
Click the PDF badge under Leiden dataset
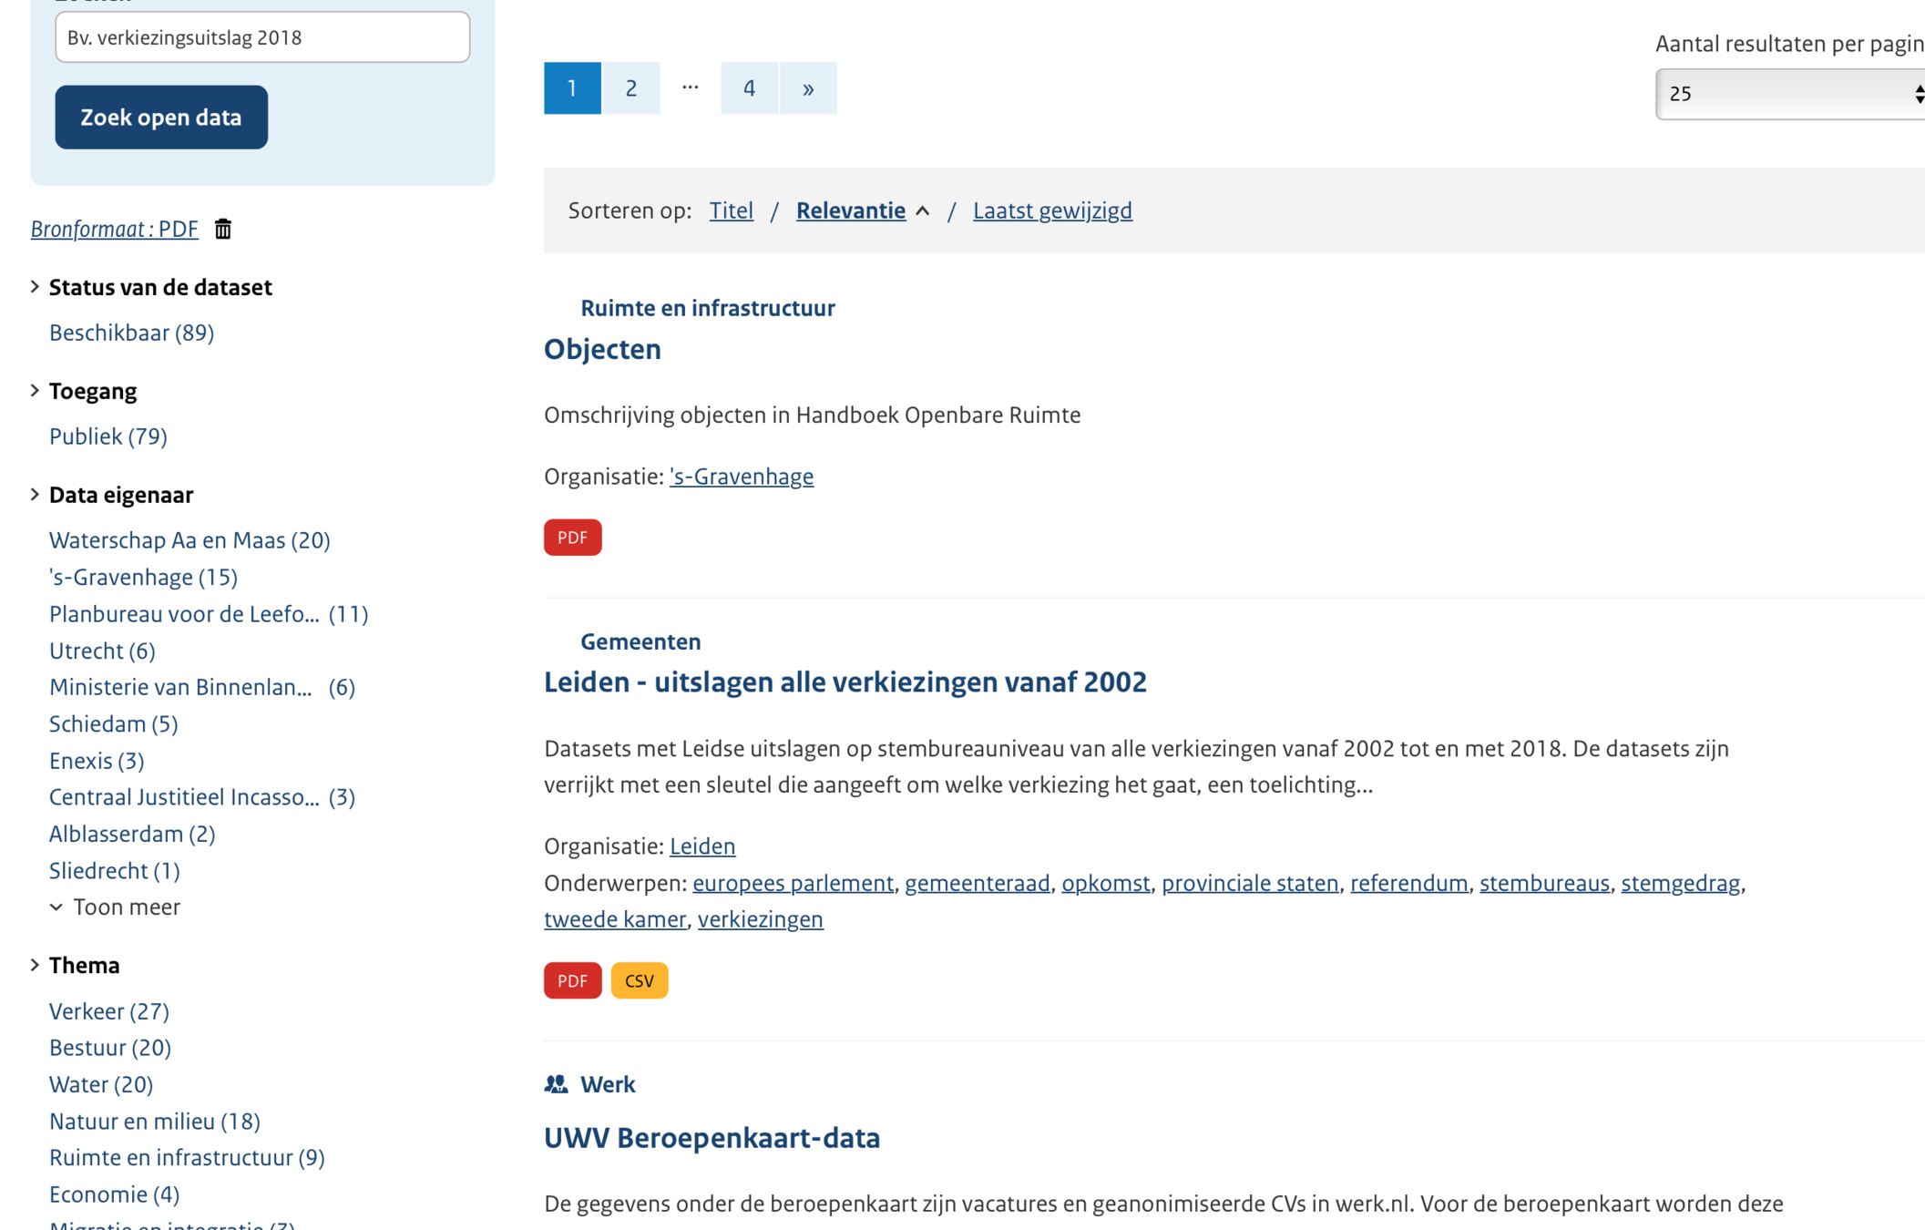[572, 980]
